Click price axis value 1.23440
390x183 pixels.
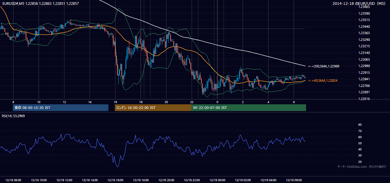(x=364, y=27)
